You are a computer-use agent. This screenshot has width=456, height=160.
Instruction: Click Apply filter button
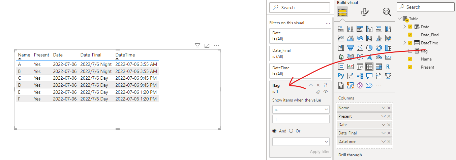click(320, 152)
